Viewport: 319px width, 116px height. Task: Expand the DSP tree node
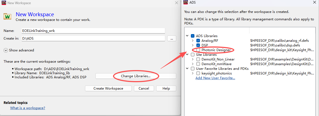pos(193,45)
